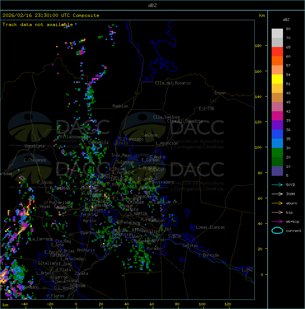Image resolution: width=305 pixels, height=309 pixels.
Task: Select the magenta 39-42 dBZ swatch
Action: pyautogui.click(x=277, y=116)
